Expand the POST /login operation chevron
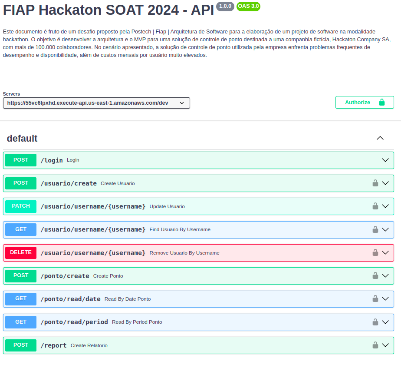401x368 pixels. (385, 160)
